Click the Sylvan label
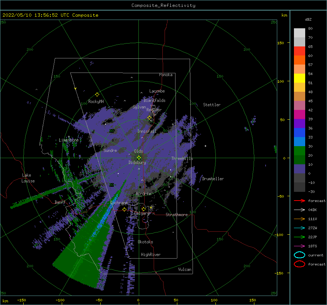This screenshot has width=327, height=305. [x=139, y=107]
